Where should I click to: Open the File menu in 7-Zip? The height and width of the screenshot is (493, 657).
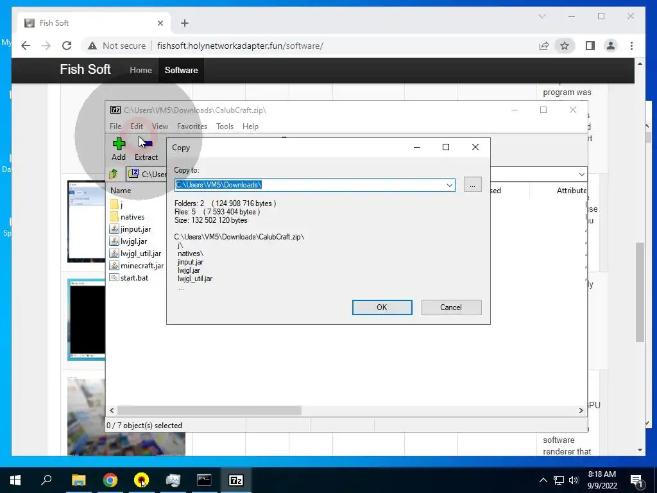click(115, 126)
